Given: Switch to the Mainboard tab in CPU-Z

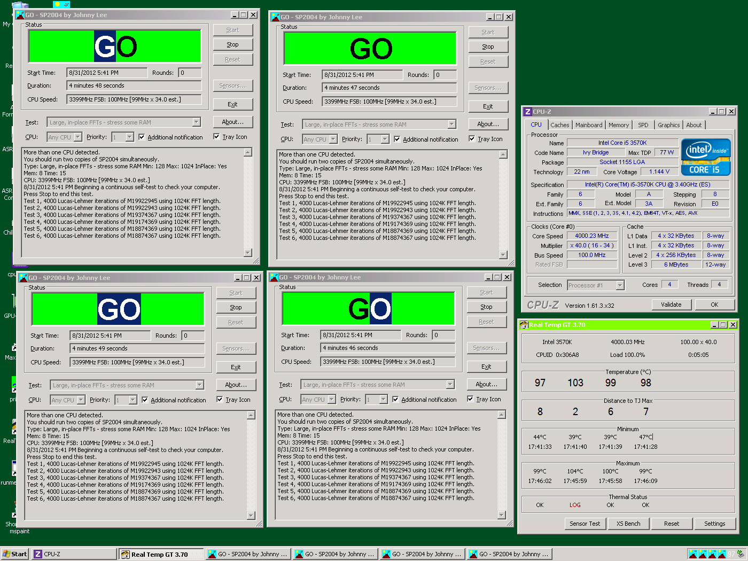Looking at the screenshot, I should 589,125.
